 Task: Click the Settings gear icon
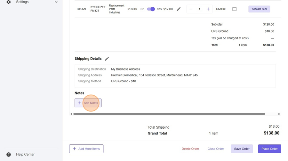(9, 2)
